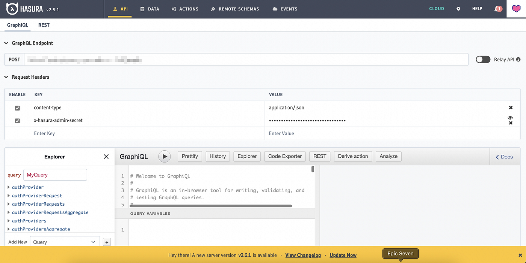Remove the content-type header
This screenshot has height=263, width=526.
coord(511,108)
